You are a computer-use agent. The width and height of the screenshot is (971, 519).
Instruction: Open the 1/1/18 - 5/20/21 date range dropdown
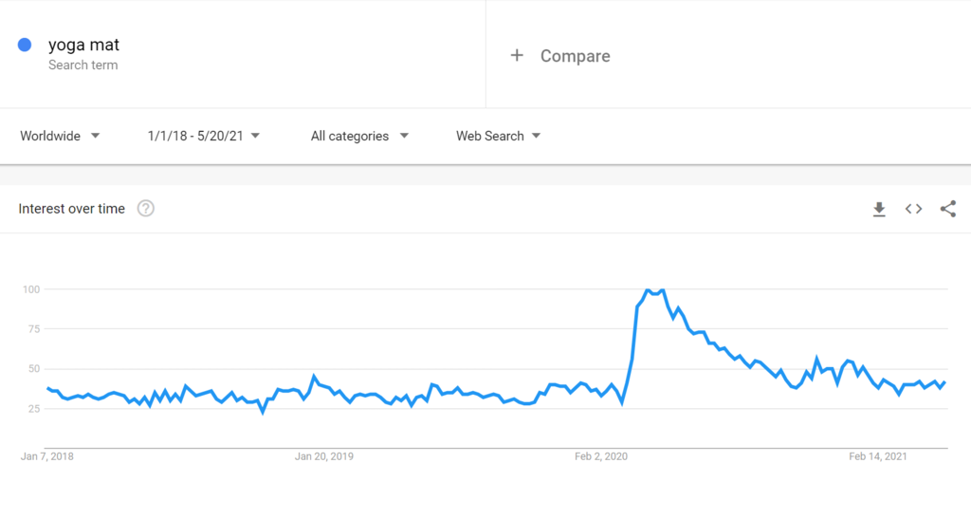click(x=204, y=136)
